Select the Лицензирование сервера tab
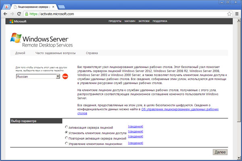Image resolution: width=242 pixels, height=161 pixels. click(34, 7)
